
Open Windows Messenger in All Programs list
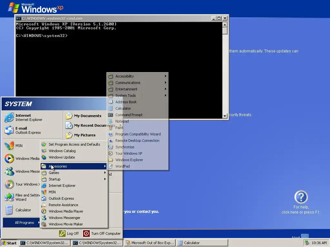click(74, 218)
